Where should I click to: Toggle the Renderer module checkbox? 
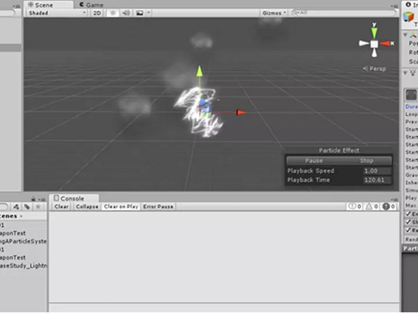pos(408,230)
